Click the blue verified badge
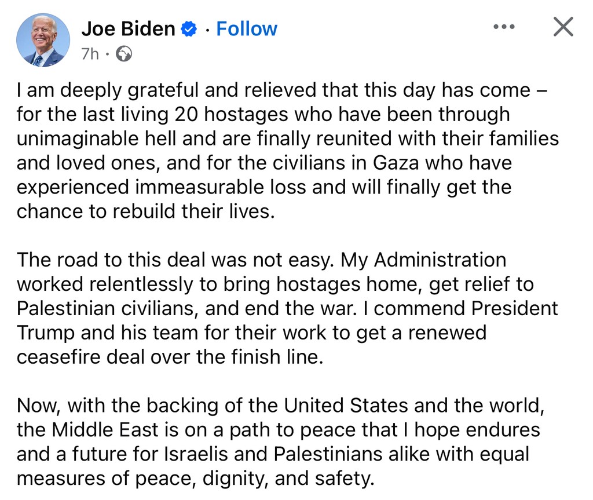Viewport: 593px width, 500px height. coord(190,29)
